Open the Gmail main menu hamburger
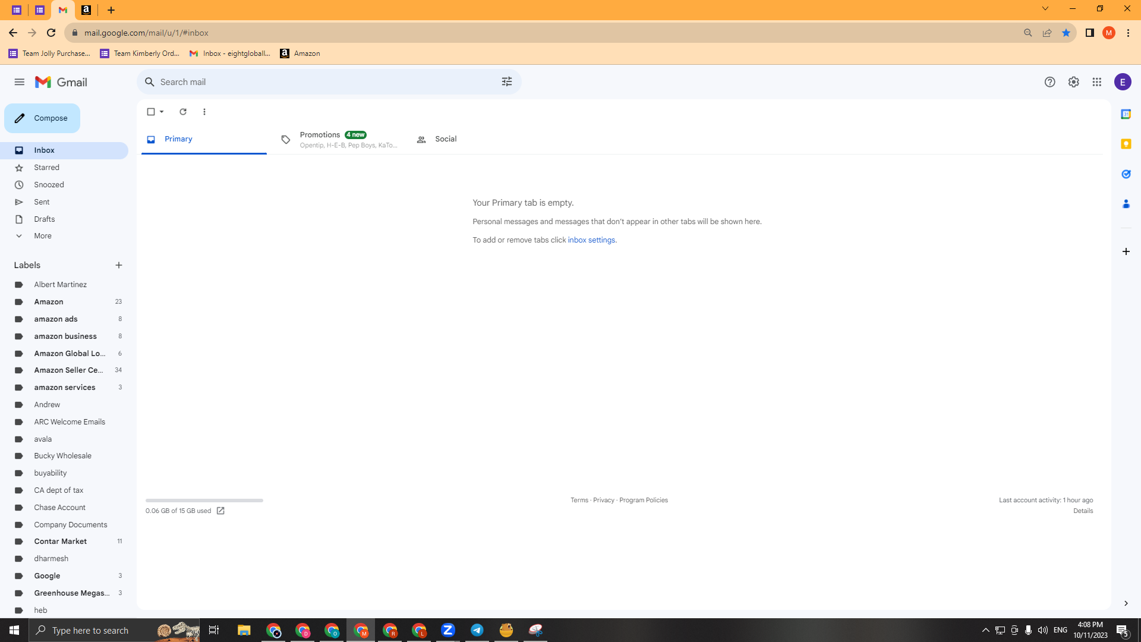 coord(20,82)
